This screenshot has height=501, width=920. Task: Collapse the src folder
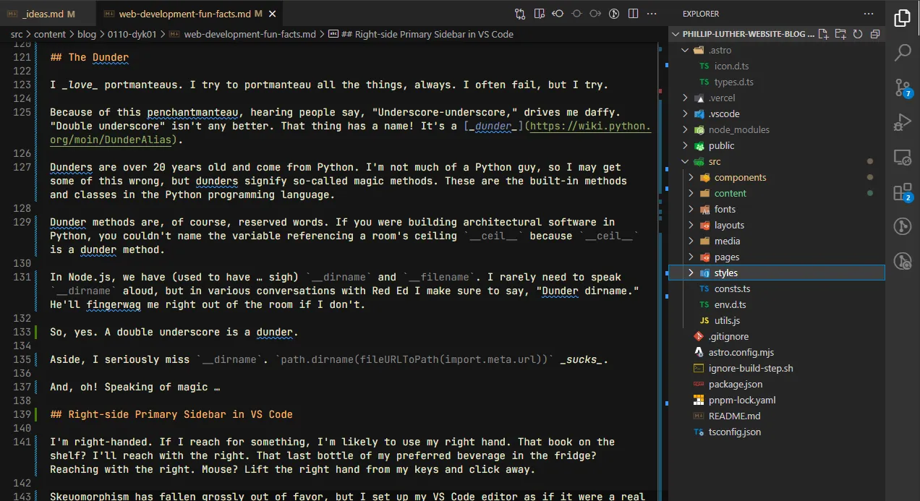[x=714, y=161]
